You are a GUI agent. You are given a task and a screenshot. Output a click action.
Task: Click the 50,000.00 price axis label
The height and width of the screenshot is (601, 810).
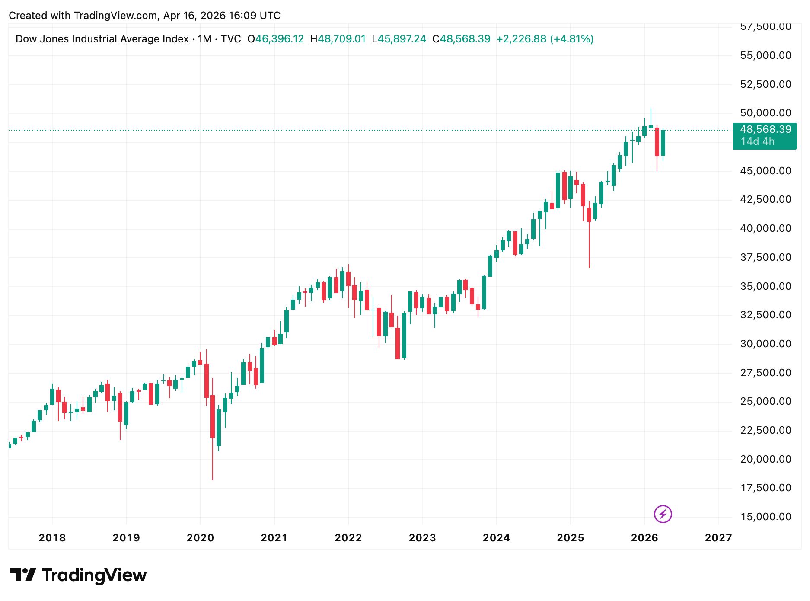coord(765,113)
